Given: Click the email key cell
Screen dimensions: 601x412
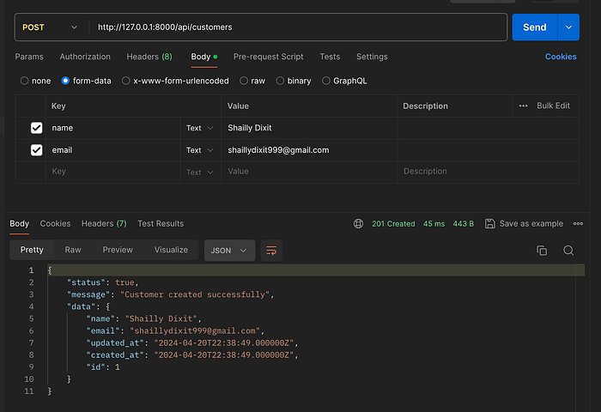Looking at the screenshot, I should [113, 150].
